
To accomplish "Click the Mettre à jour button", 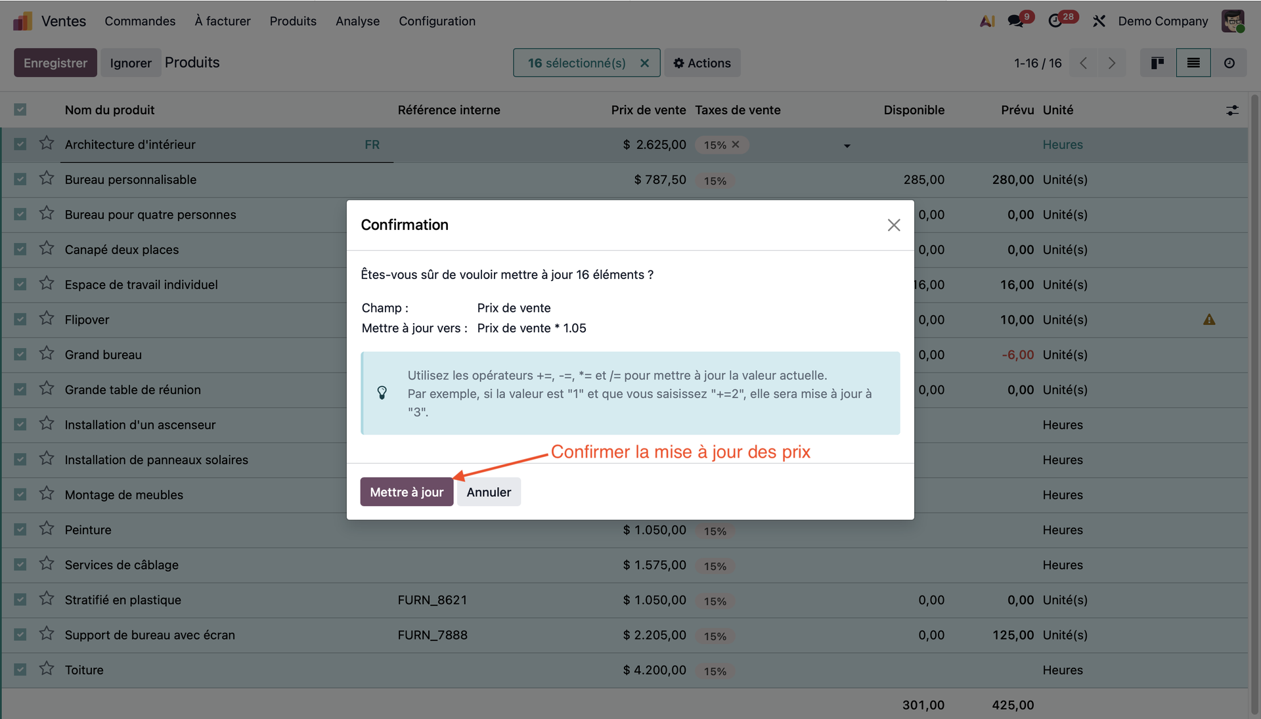I will 407,492.
